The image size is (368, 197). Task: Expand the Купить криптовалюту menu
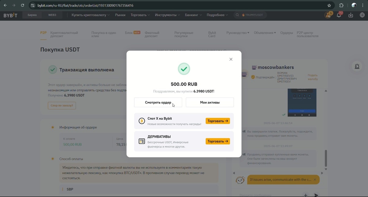click(90, 15)
